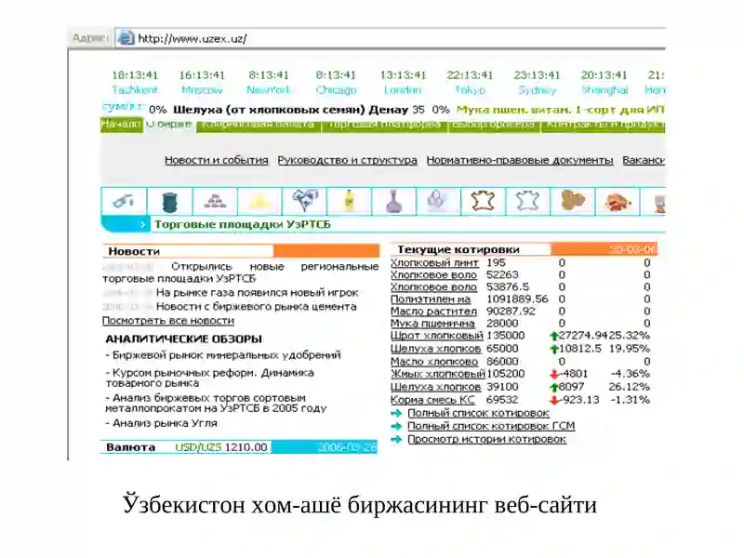Screen dimensions: 744x558
Task: Open the Масло растител quote link
Action: tap(433, 312)
